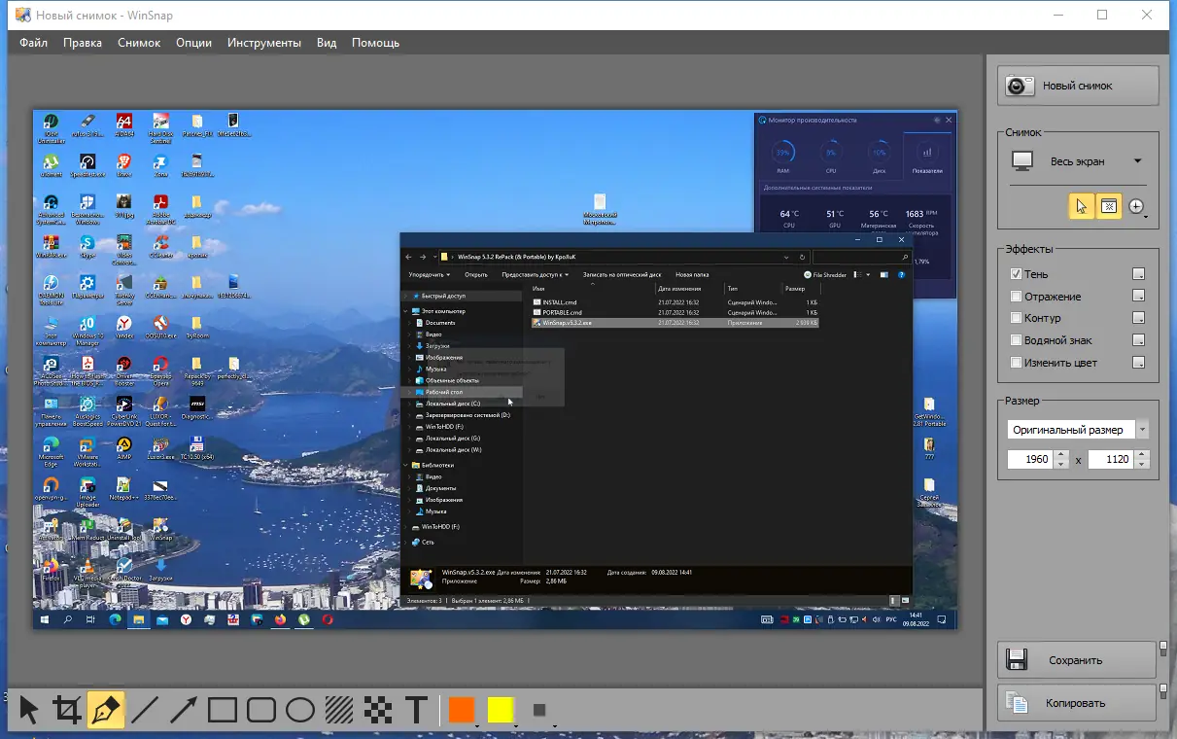The width and height of the screenshot is (1177, 739).
Task: Choose the Line drawing tool
Action: point(145,710)
